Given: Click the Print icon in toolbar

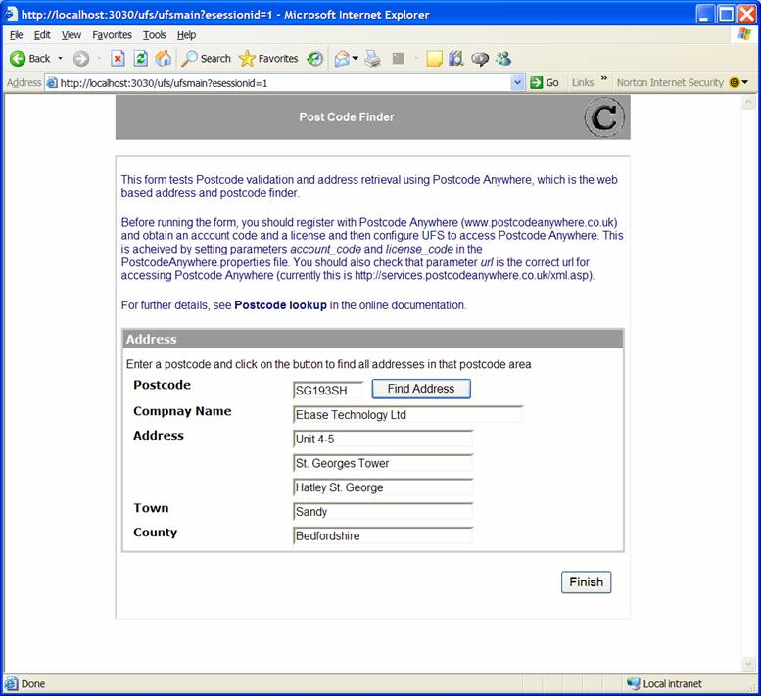Looking at the screenshot, I should [x=373, y=59].
